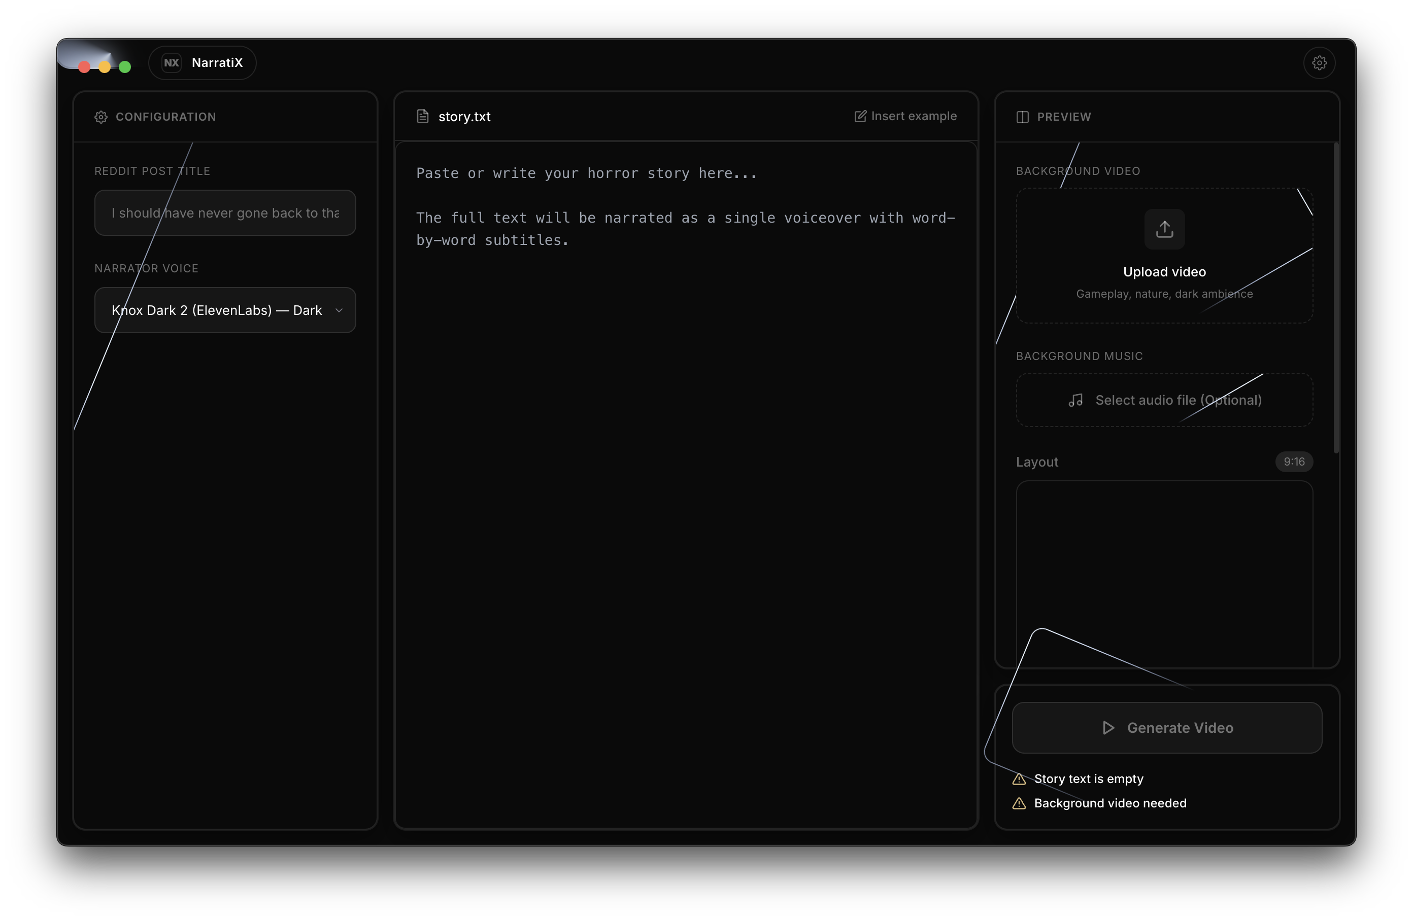Image resolution: width=1413 pixels, height=921 pixels.
Task: Click the warning triangle beside Background video needed
Action: pyautogui.click(x=1019, y=804)
